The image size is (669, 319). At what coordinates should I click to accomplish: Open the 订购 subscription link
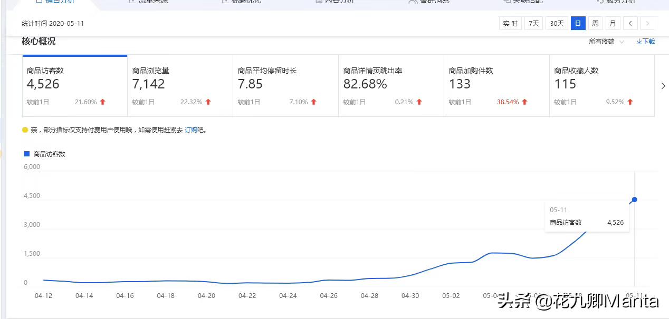[x=192, y=129]
